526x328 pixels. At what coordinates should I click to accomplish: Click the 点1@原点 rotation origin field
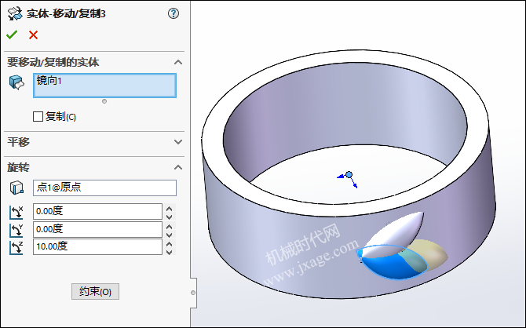(104, 188)
